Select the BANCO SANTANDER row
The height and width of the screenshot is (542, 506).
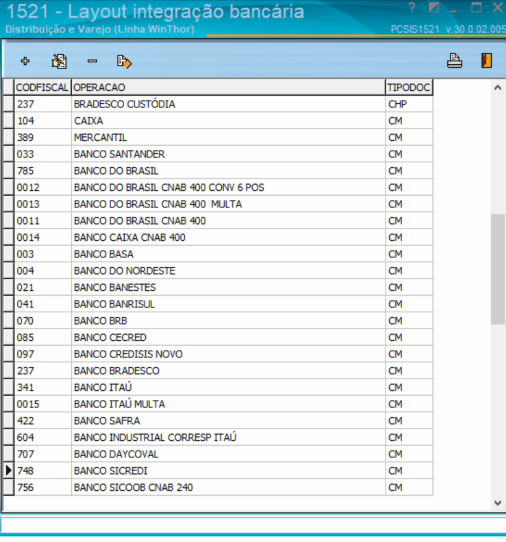tap(218, 154)
